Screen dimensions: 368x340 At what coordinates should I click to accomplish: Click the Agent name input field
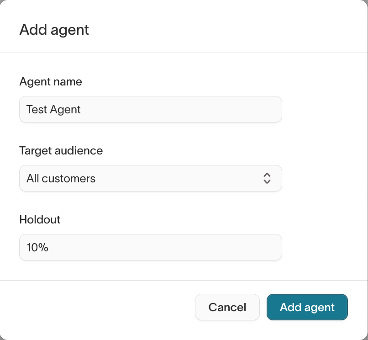pyautogui.click(x=150, y=109)
